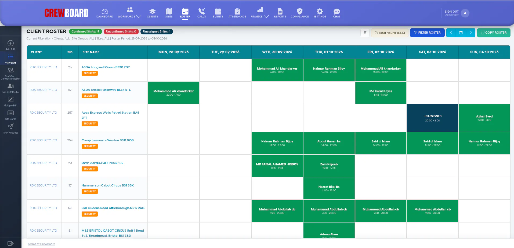
Task: Open Abdul Hanan bs 14:00 - 22:00 shift
Action: point(329,143)
